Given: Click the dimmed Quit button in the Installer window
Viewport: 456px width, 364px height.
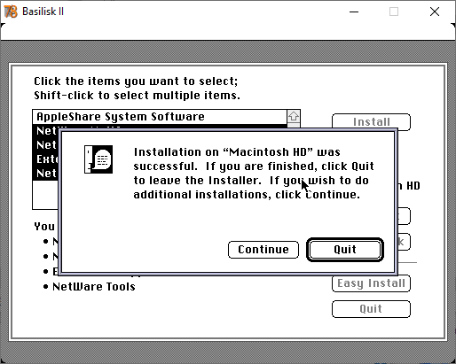Looking at the screenshot, I should point(371,309).
